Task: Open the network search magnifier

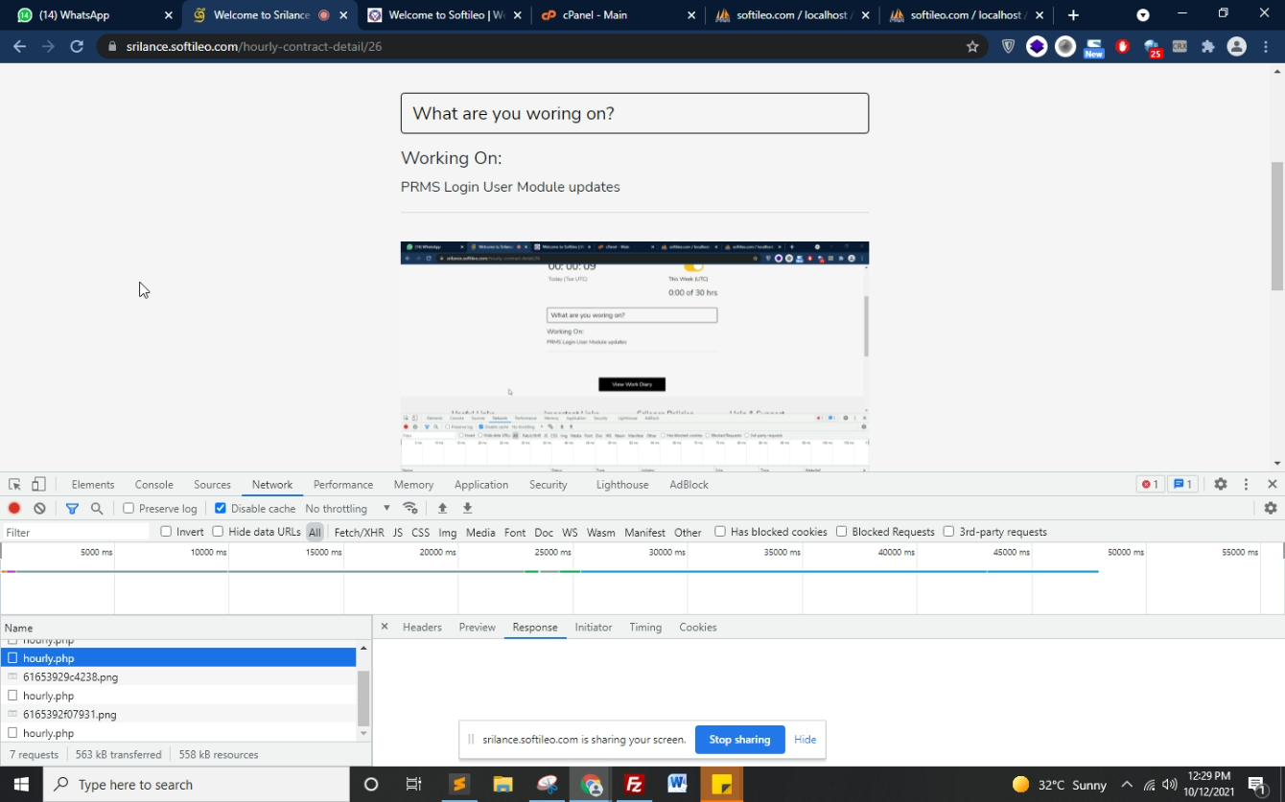Action: [x=97, y=509]
